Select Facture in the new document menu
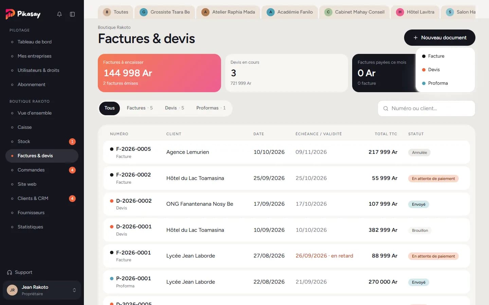The image size is (489, 305). (x=445, y=56)
